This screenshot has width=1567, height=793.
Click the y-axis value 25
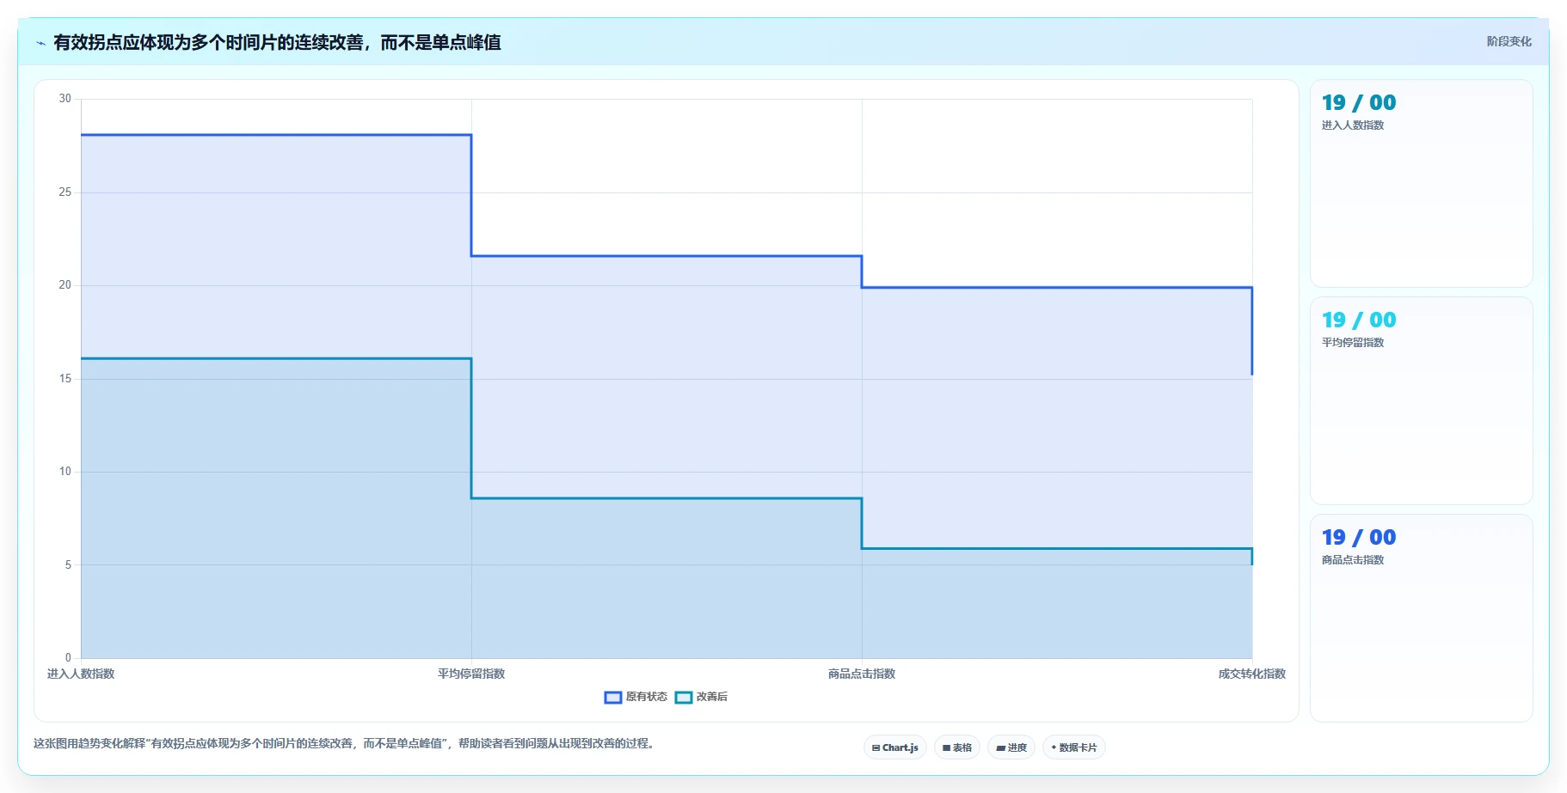tap(65, 192)
